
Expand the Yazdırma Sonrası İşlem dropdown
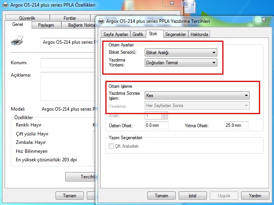[x=197, y=96]
